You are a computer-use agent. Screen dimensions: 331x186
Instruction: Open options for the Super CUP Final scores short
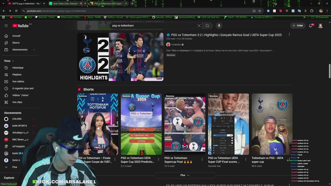pyautogui.click(x=246, y=159)
